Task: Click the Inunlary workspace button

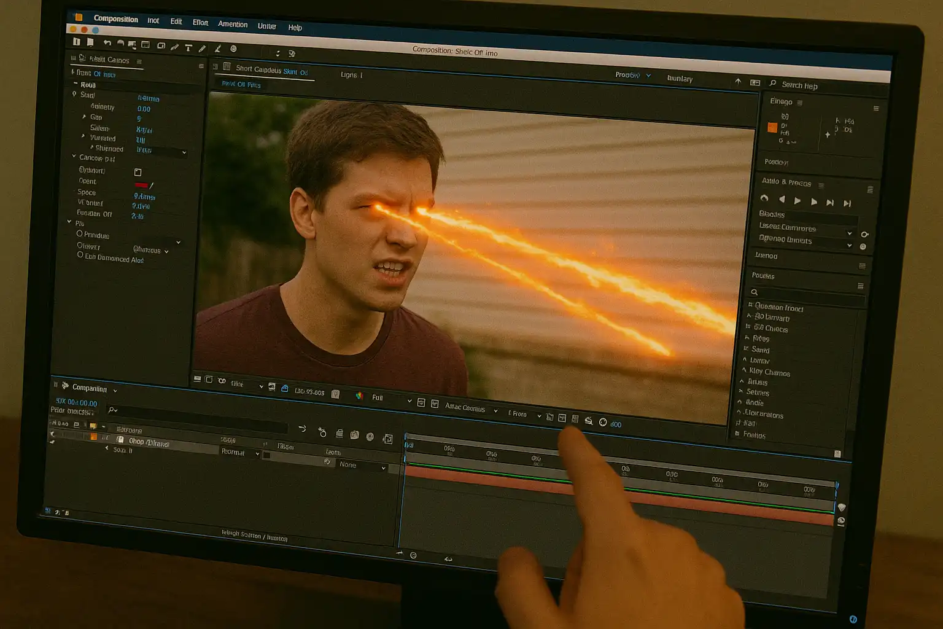Action: (x=680, y=79)
